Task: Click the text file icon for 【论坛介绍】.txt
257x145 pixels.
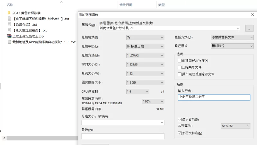Action: [9, 25]
